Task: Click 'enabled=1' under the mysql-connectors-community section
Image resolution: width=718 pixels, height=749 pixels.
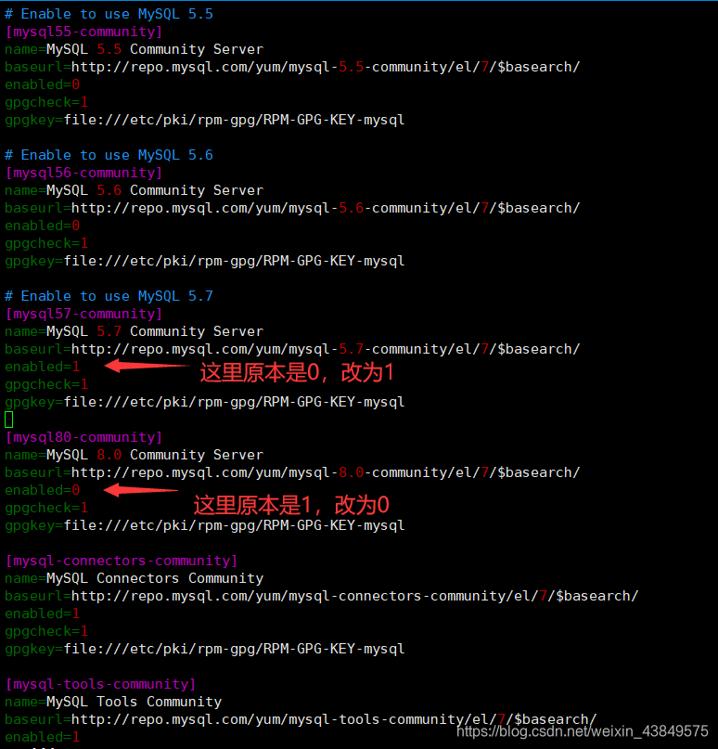Action: pos(43,613)
